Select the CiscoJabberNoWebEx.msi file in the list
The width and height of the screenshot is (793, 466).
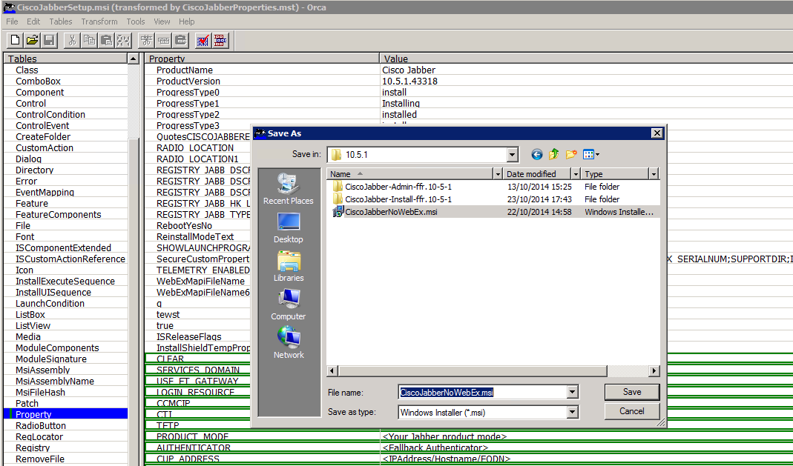click(385, 212)
